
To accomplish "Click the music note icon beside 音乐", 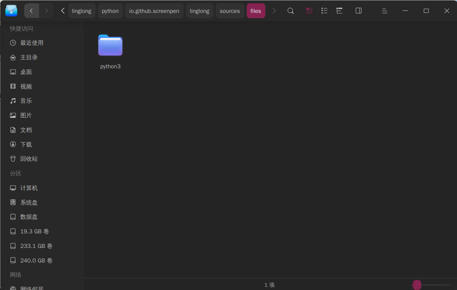I will click(x=13, y=101).
